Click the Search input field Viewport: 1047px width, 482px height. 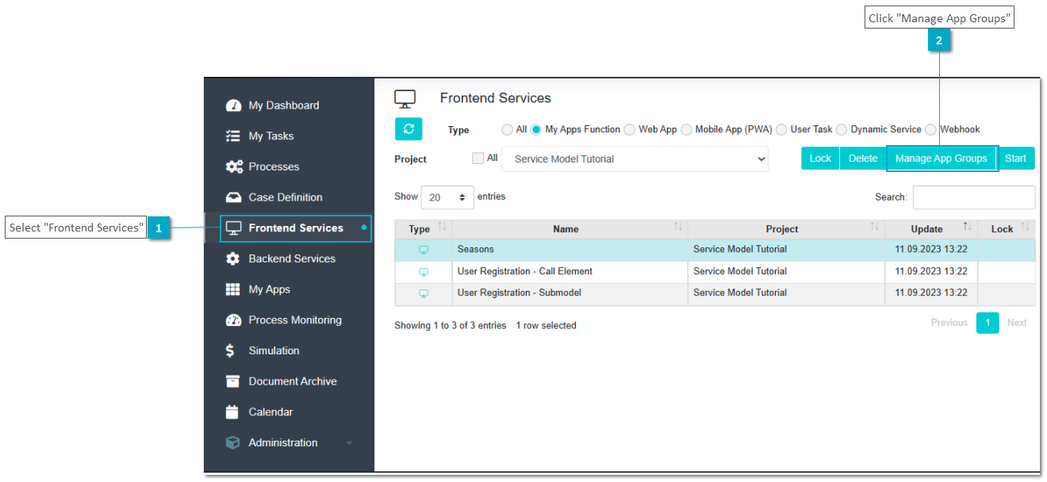click(x=974, y=197)
